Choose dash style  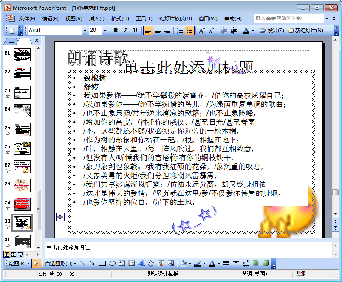[236, 263]
